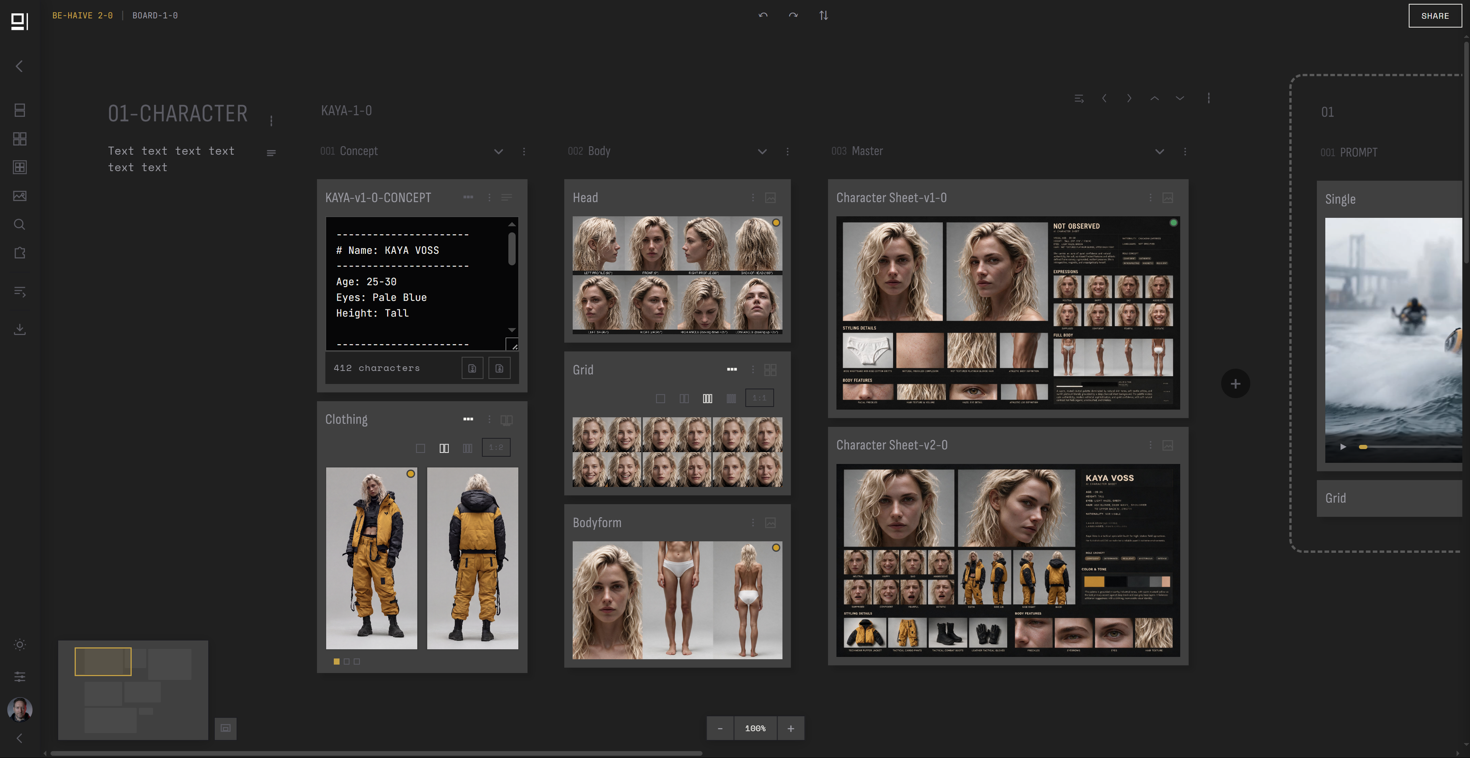Screen dimensions: 1470x758
Task: Click export document icon under concept text
Action: click(x=499, y=368)
